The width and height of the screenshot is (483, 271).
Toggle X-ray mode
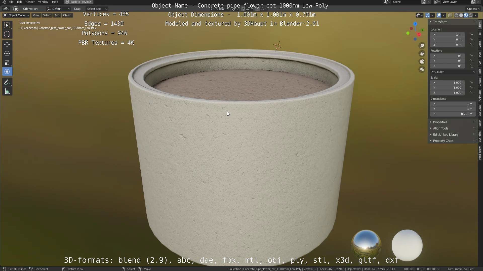pyautogui.click(x=450, y=15)
